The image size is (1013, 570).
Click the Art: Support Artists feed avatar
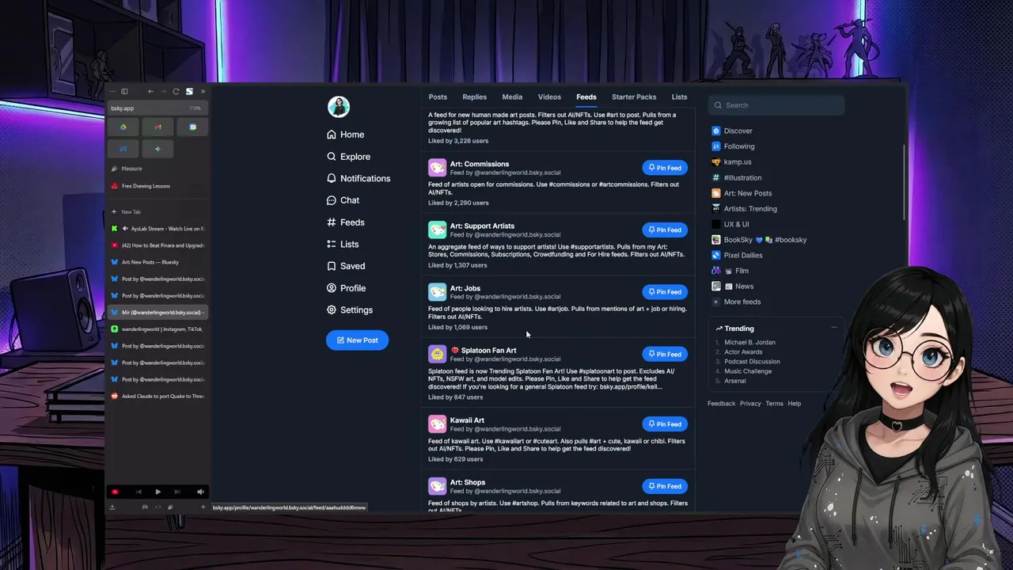437,230
